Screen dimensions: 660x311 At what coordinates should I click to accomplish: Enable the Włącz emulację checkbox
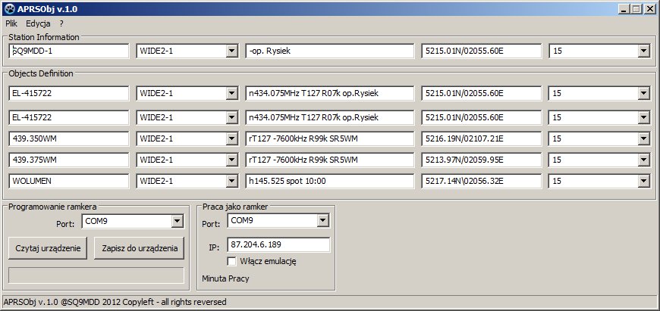pos(233,261)
